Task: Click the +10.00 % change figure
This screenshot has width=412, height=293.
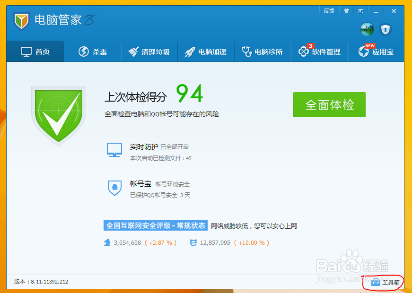Action: point(252,243)
